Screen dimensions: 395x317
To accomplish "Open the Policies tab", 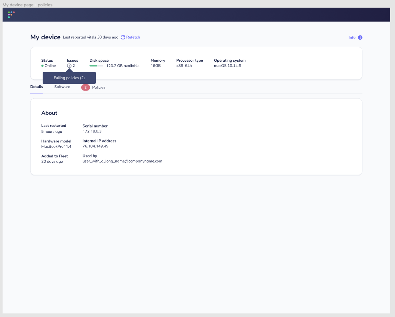I will pos(99,87).
